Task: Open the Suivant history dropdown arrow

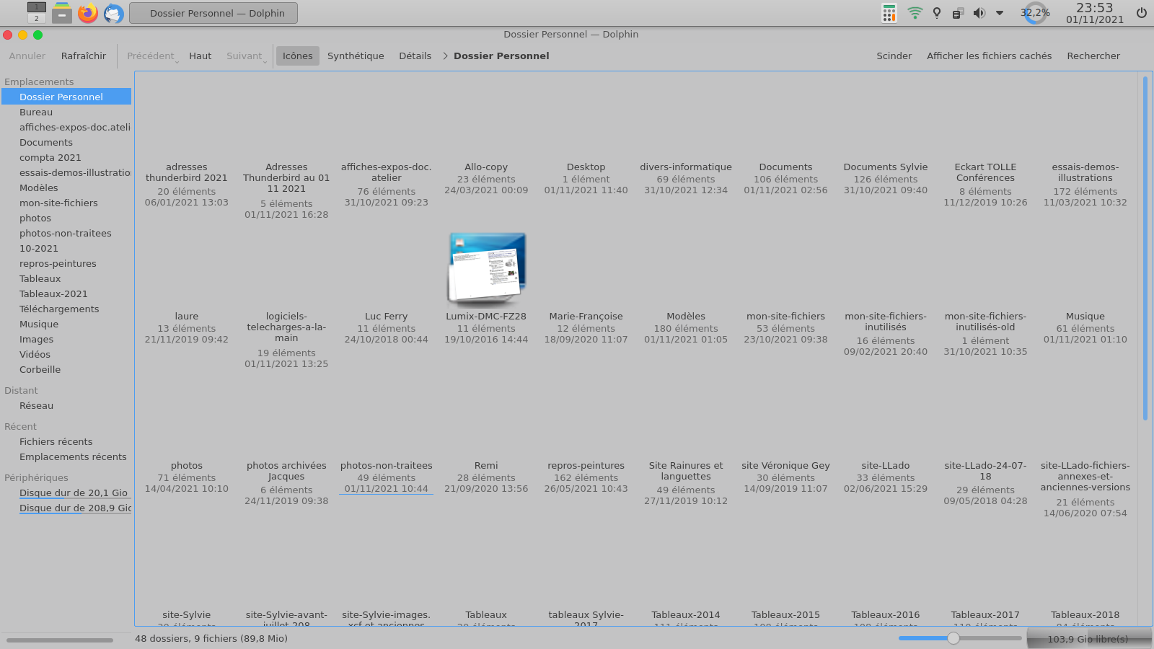Action: pos(265,62)
